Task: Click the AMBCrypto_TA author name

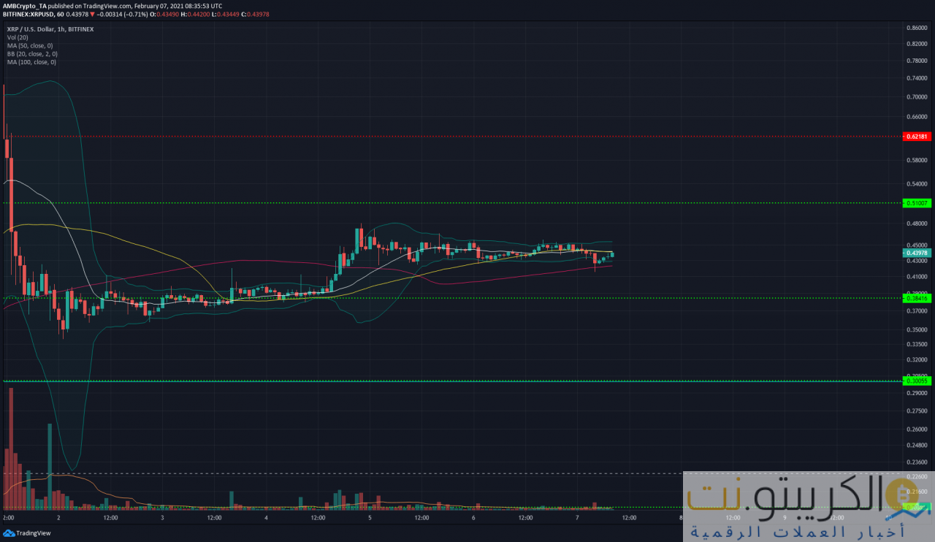Action: pos(26,5)
